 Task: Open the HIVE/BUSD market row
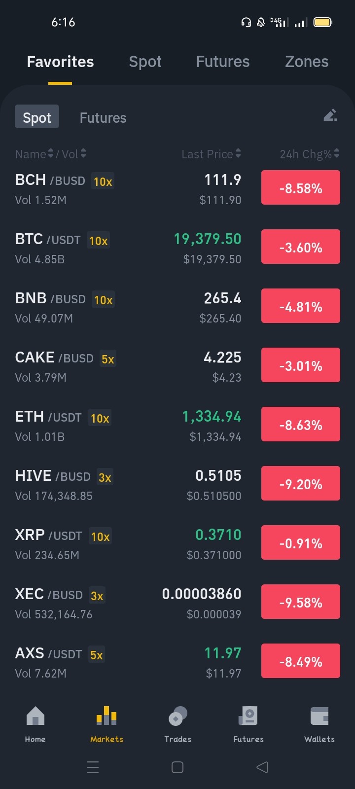tap(177, 485)
